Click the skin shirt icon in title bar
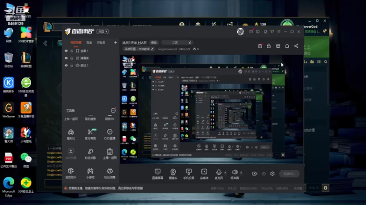The height and width of the screenshot is (205, 366). (x=272, y=31)
